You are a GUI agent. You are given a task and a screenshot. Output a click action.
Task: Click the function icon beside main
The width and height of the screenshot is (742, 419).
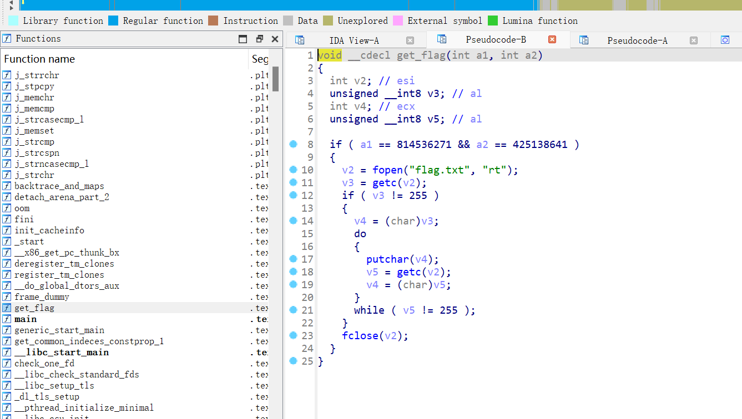pos(7,319)
